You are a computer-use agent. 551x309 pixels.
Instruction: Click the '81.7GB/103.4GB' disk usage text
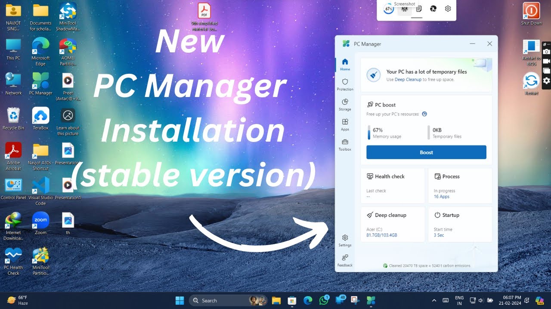[382, 235]
